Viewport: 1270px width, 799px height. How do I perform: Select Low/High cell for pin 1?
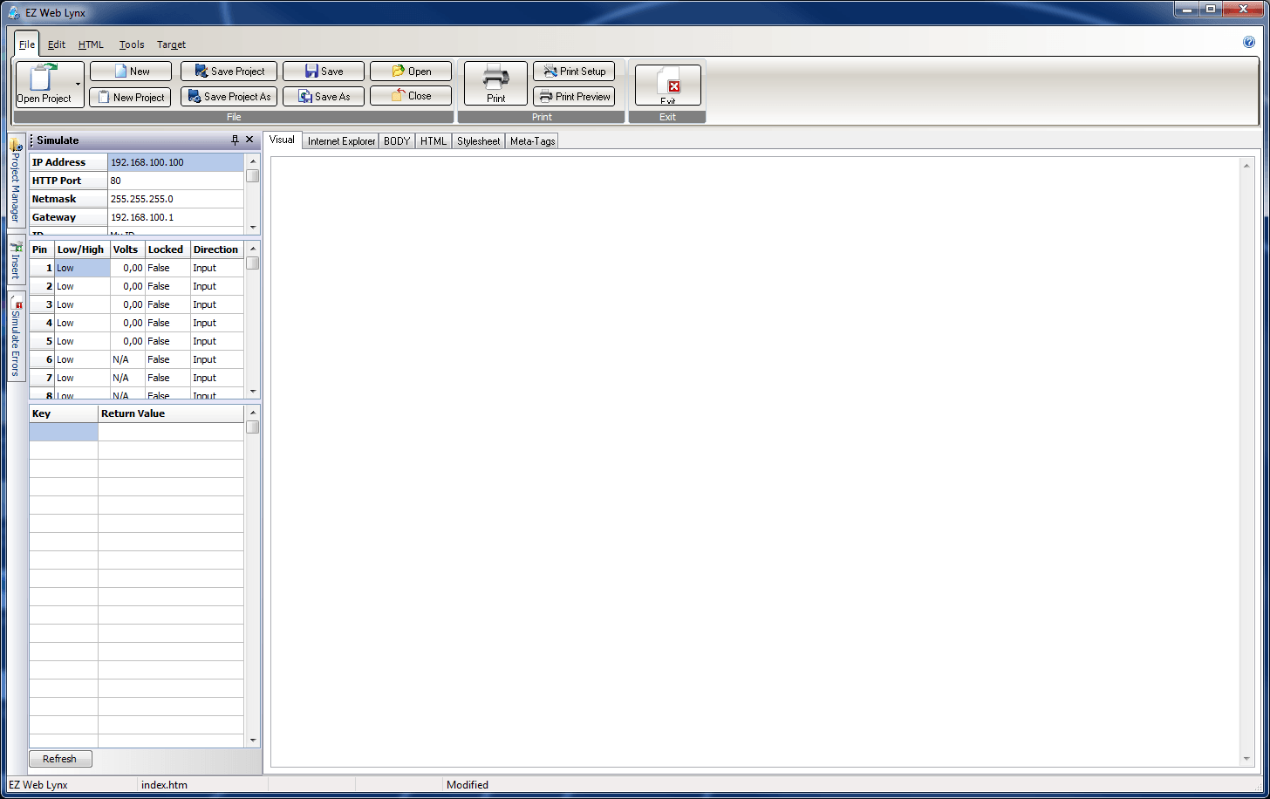point(82,268)
